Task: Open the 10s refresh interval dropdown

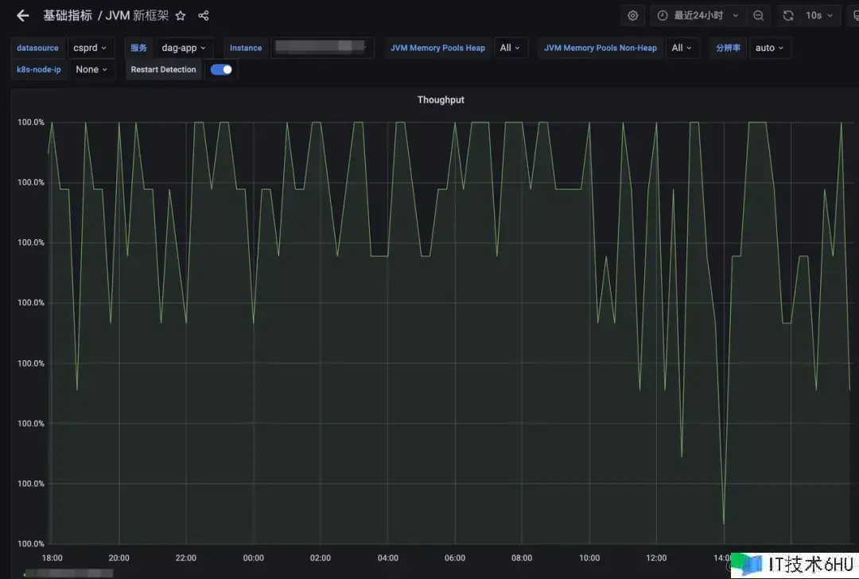Action: (x=819, y=15)
